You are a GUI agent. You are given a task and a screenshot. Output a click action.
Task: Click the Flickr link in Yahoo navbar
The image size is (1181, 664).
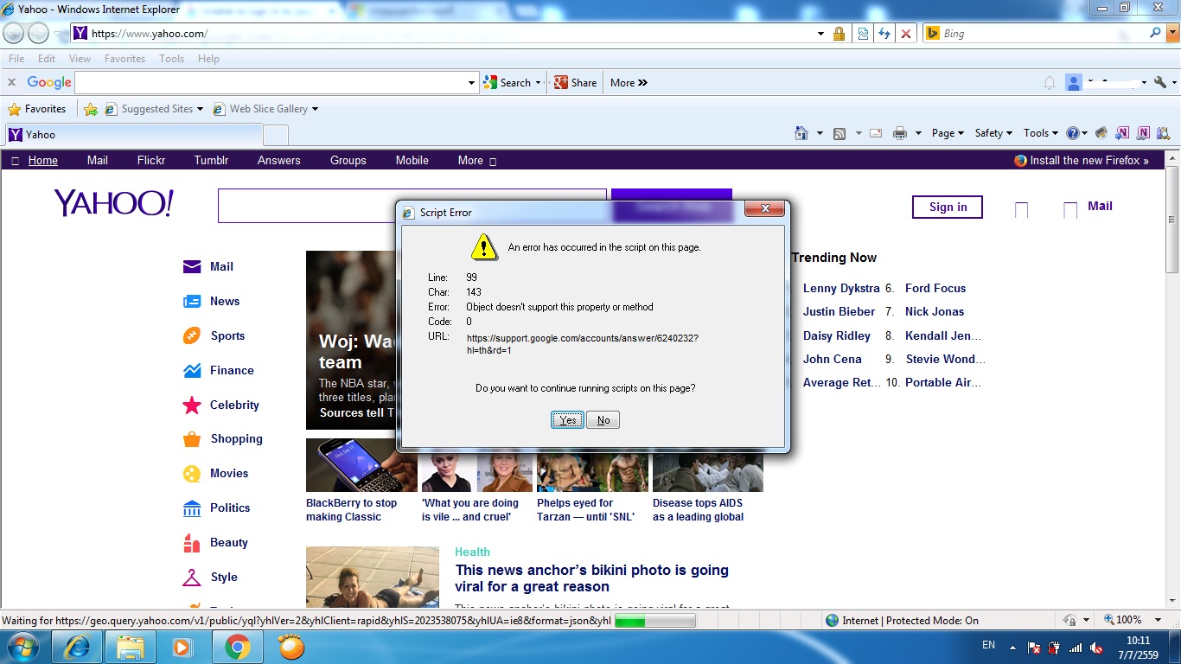151,160
